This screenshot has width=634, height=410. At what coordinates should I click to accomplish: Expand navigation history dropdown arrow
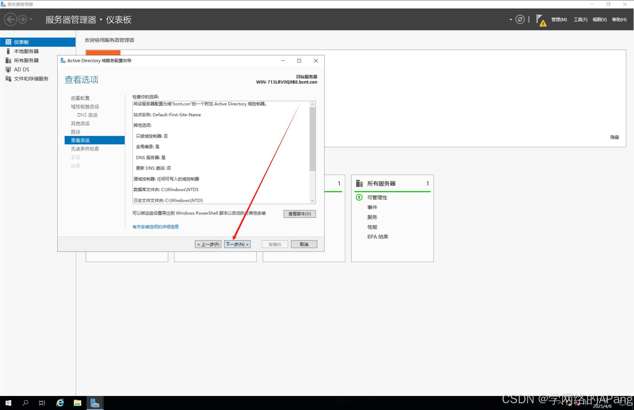31,19
